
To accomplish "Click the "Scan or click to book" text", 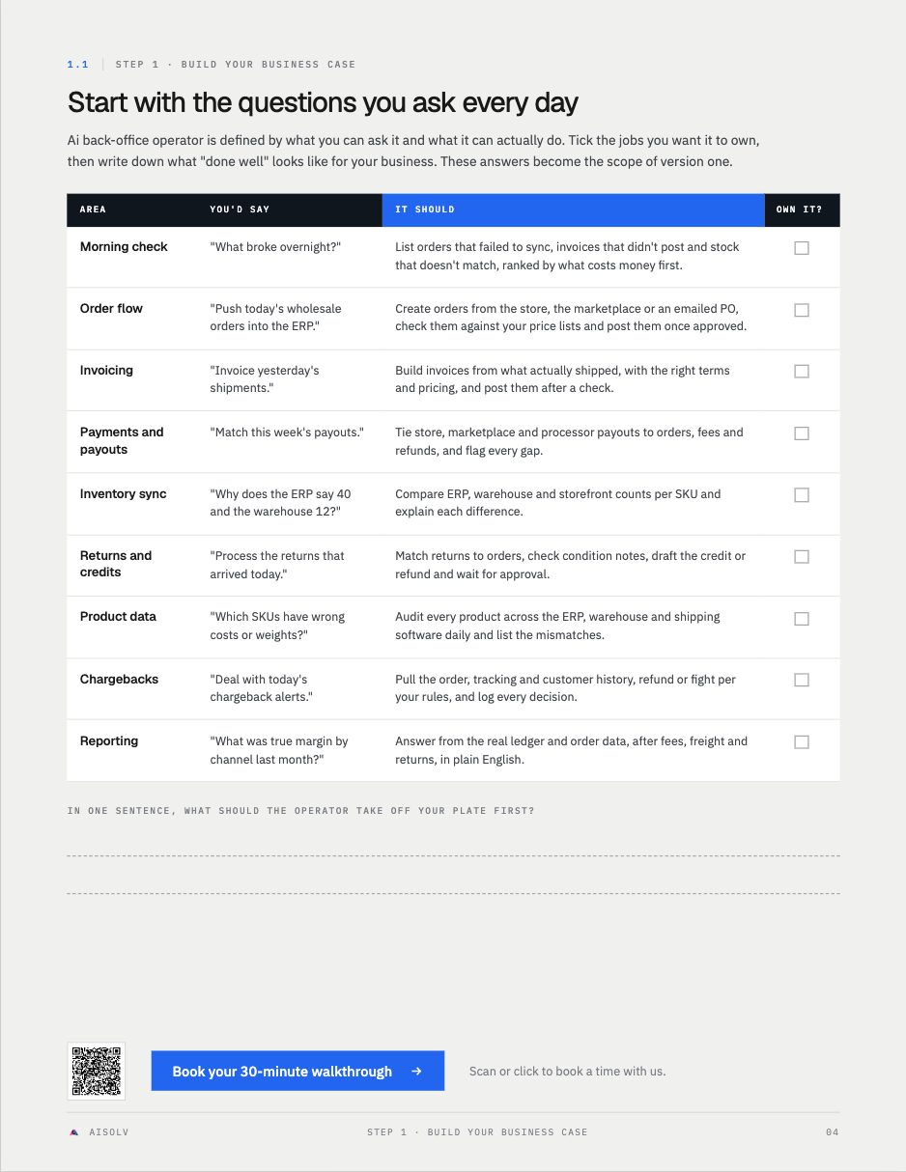I will pos(567,1072).
